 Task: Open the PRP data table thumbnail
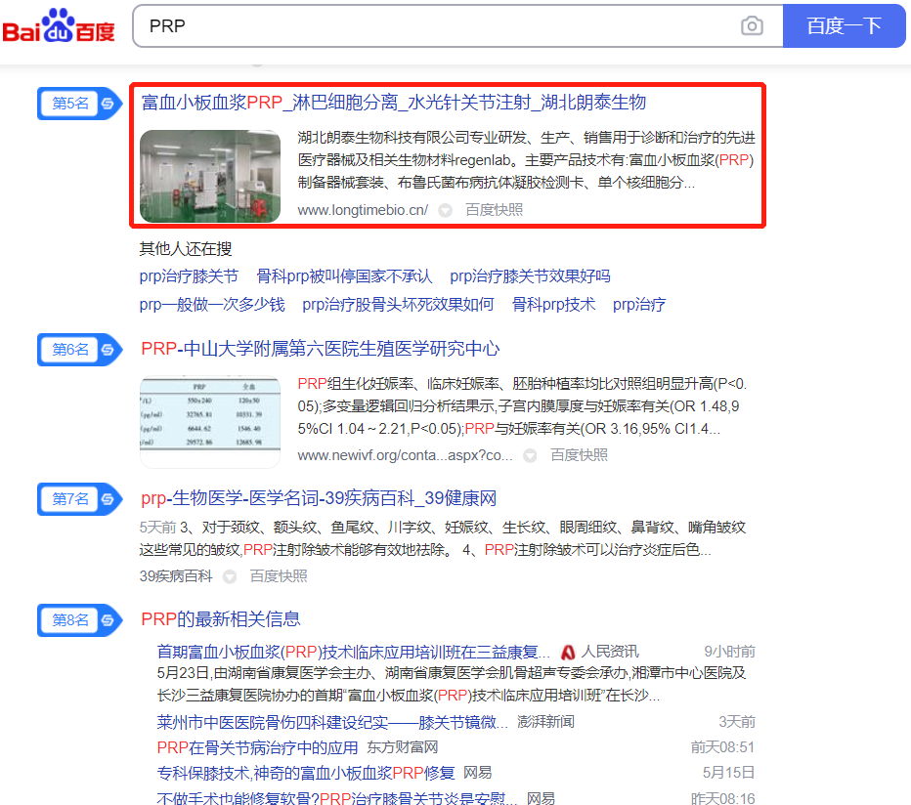point(210,422)
